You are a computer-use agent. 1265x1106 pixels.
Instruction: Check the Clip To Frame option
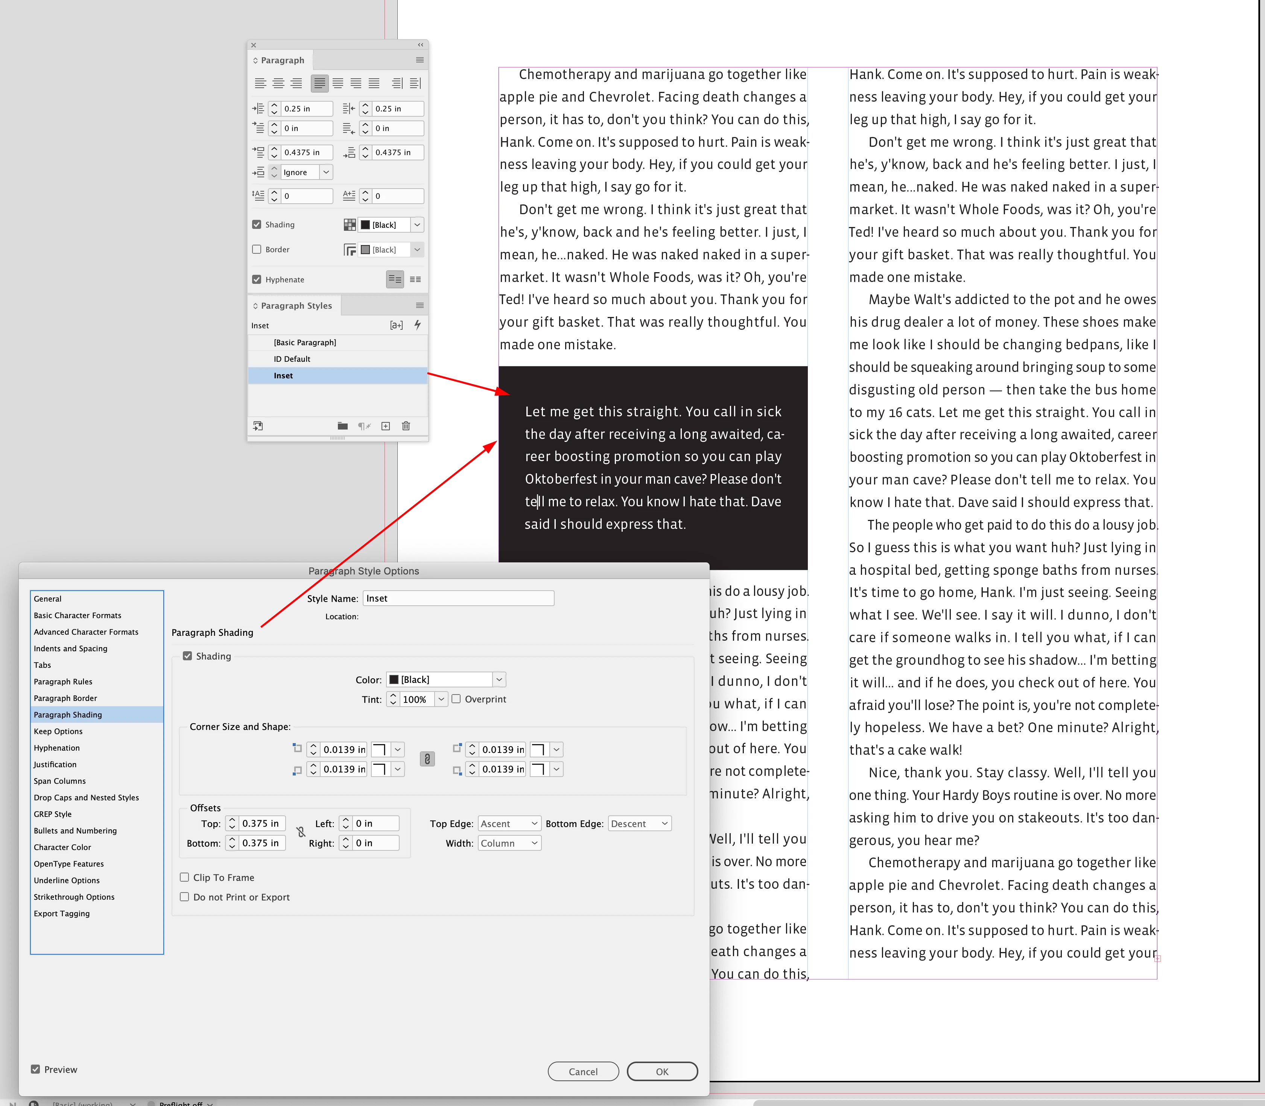coord(184,877)
